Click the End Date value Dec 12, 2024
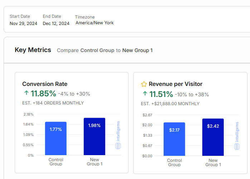Screen dimensions: 250x179 coord(56,24)
